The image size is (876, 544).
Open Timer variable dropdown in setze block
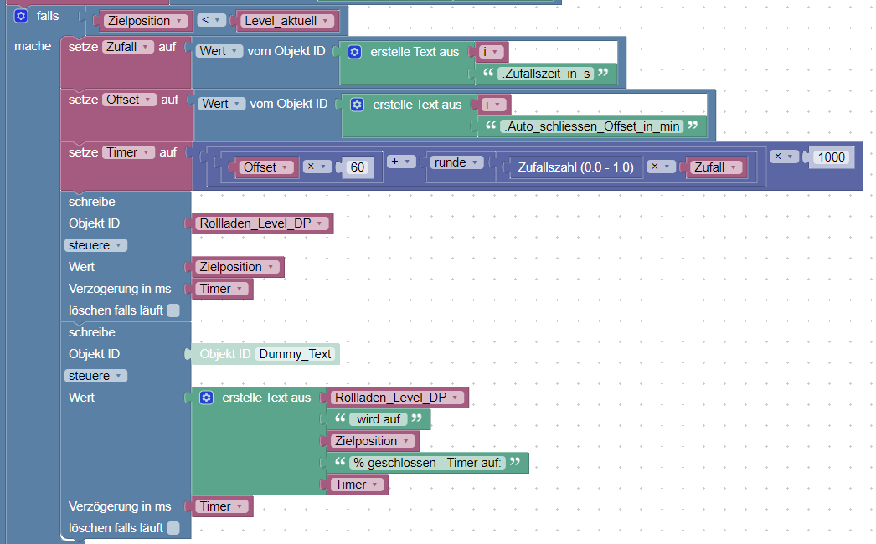(x=128, y=152)
